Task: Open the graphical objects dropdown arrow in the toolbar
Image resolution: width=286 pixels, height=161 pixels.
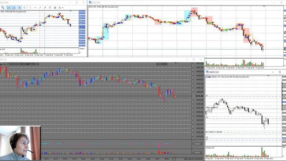Action: [x=63, y=8]
